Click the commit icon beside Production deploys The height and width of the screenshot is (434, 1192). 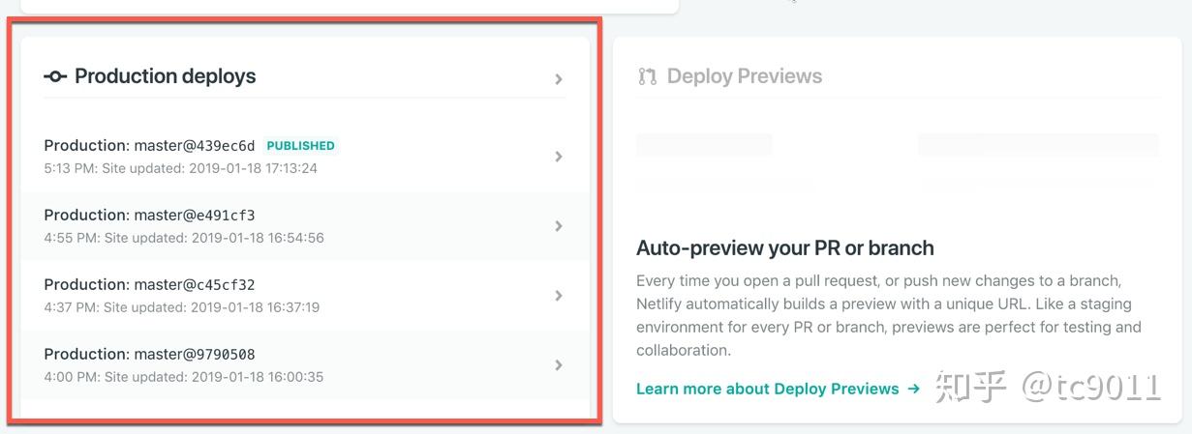coord(55,76)
